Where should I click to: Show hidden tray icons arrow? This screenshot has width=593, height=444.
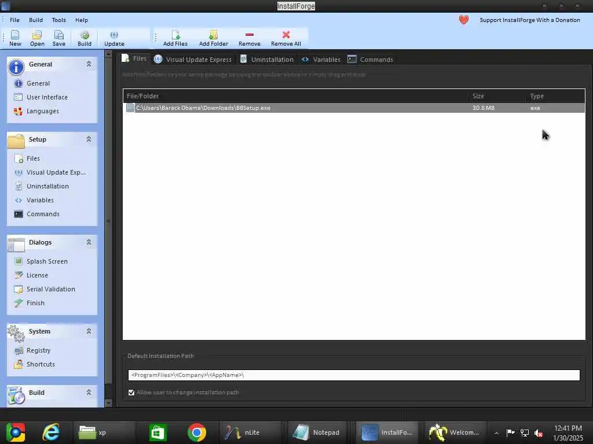pyautogui.click(x=496, y=432)
